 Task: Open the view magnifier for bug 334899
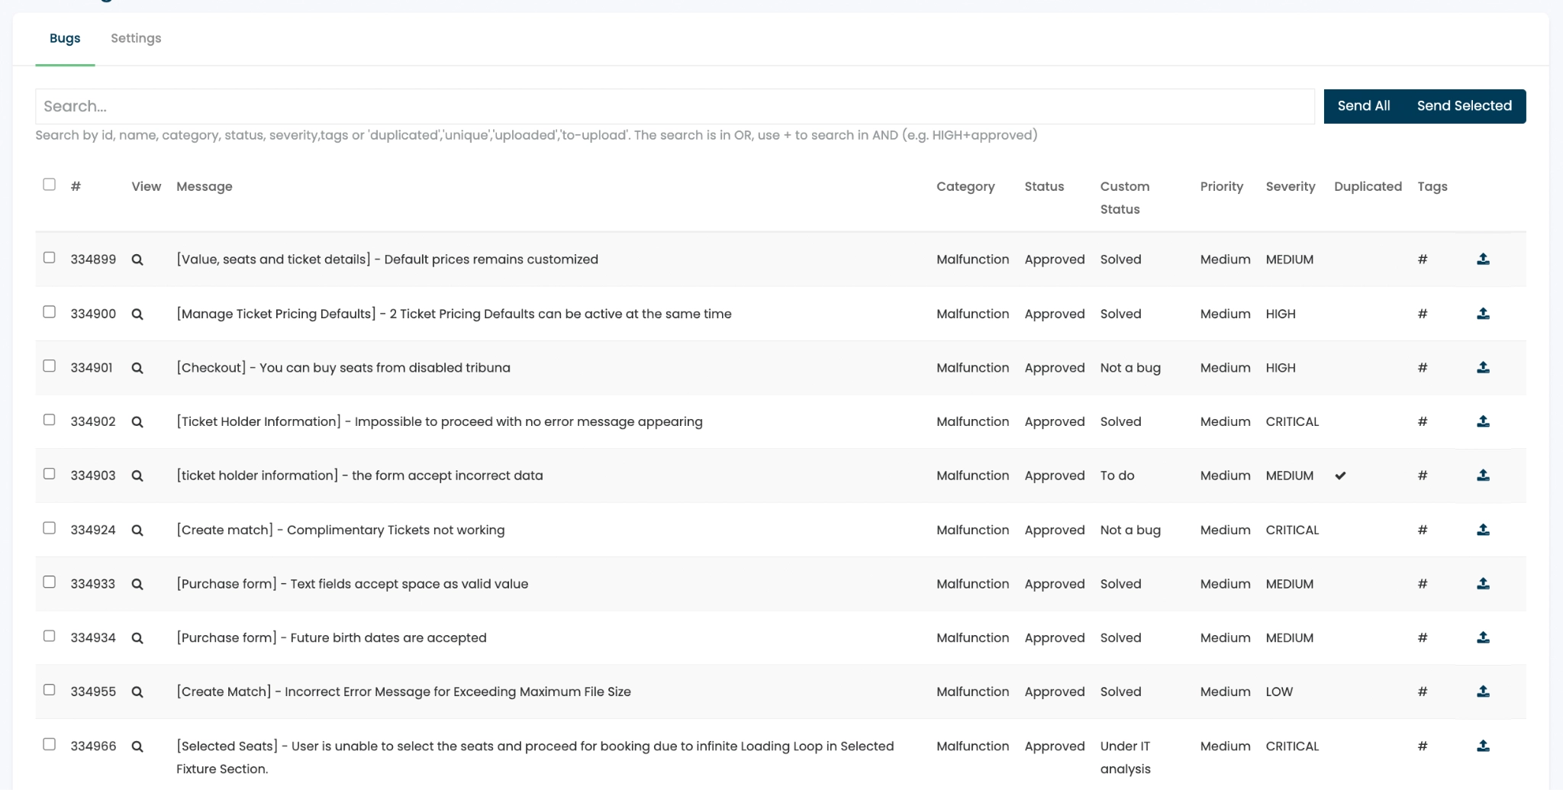pyautogui.click(x=137, y=260)
